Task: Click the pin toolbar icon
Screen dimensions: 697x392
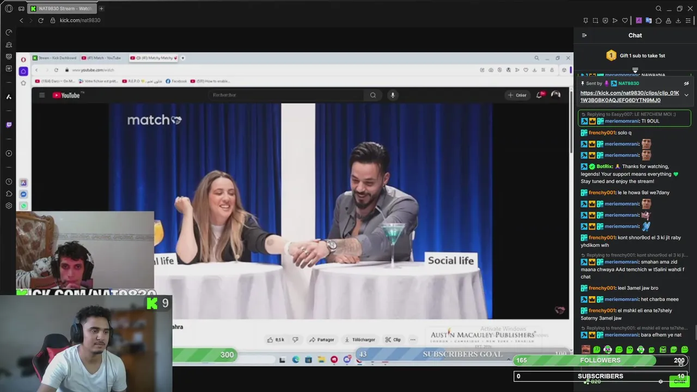Action: click(x=585, y=21)
